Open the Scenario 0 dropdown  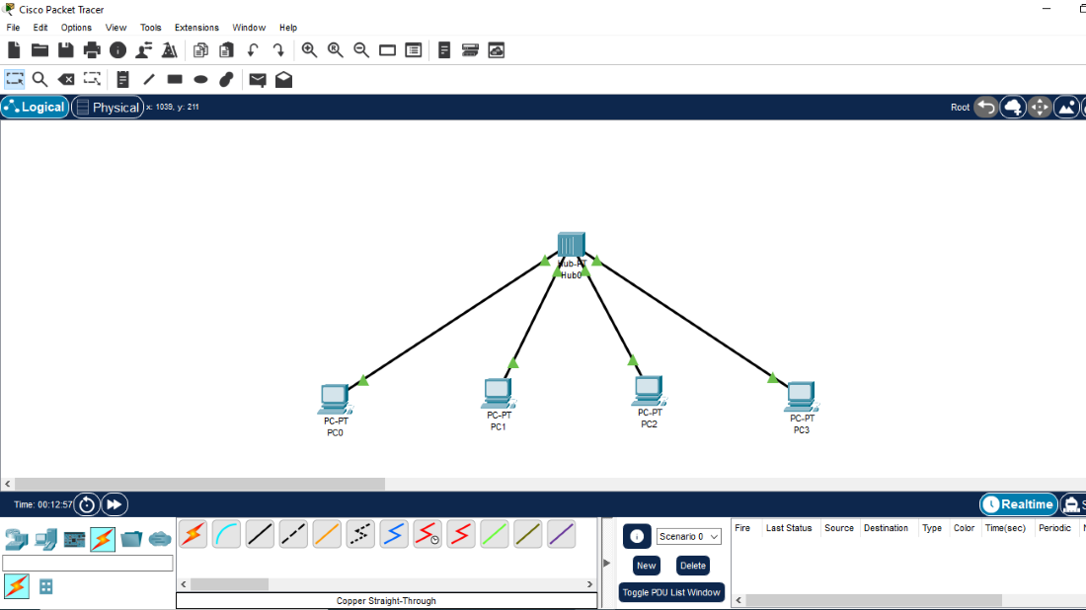pyautogui.click(x=688, y=537)
